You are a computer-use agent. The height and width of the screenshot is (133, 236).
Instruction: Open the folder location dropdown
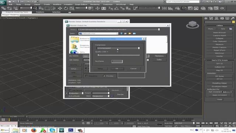coord(98,34)
